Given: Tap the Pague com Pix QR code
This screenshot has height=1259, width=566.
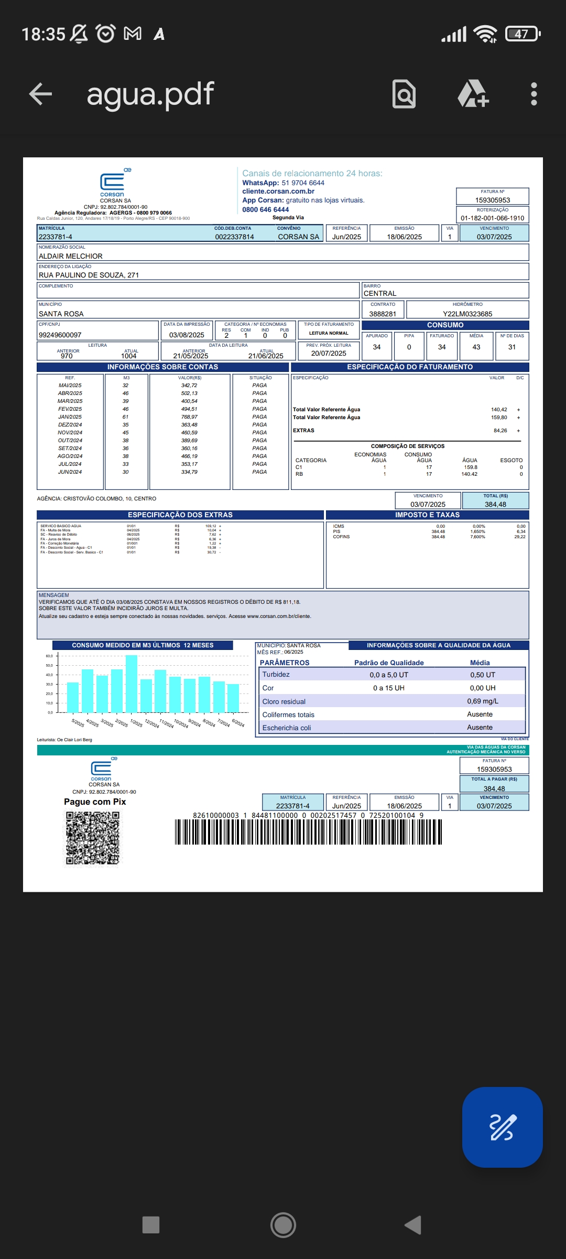Looking at the screenshot, I should tap(93, 838).
